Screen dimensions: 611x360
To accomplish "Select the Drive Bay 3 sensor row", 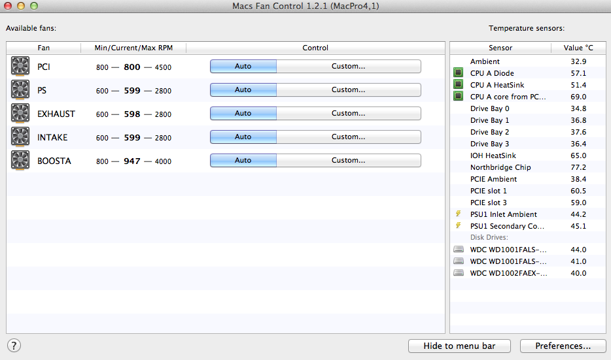I will click(528, 144).
